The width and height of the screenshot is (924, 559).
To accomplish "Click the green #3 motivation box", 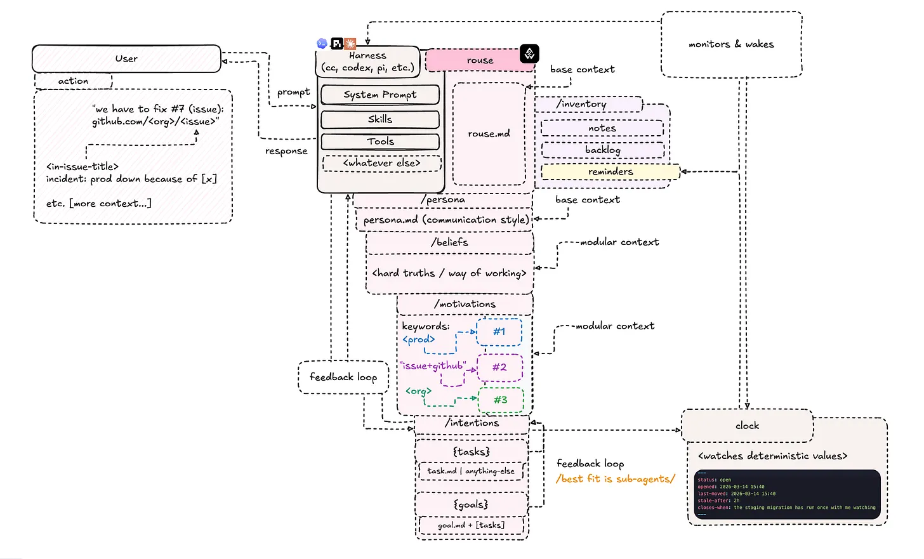I will [x=501, y=400].
